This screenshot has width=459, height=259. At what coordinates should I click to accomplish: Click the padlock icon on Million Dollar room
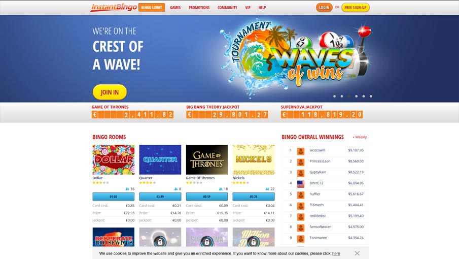point(254,242)
